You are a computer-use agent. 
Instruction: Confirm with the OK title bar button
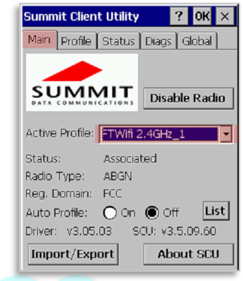[x=202, y=16]
